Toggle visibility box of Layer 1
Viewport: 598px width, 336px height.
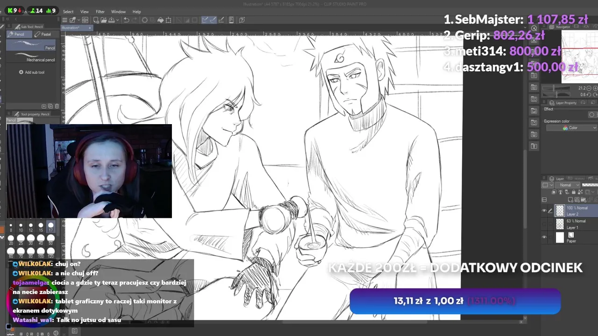click(x=544, y=224)
